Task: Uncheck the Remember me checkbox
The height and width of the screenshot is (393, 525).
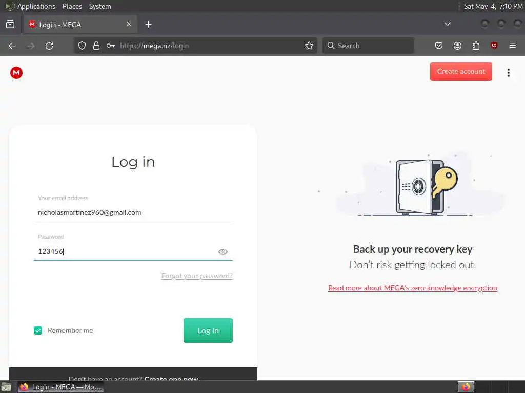Action: [x=38, y=331]
